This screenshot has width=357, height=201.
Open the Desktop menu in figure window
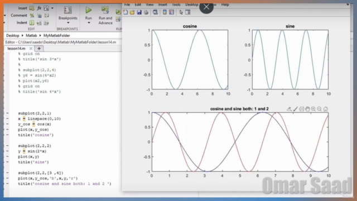[x=192, y=4]
